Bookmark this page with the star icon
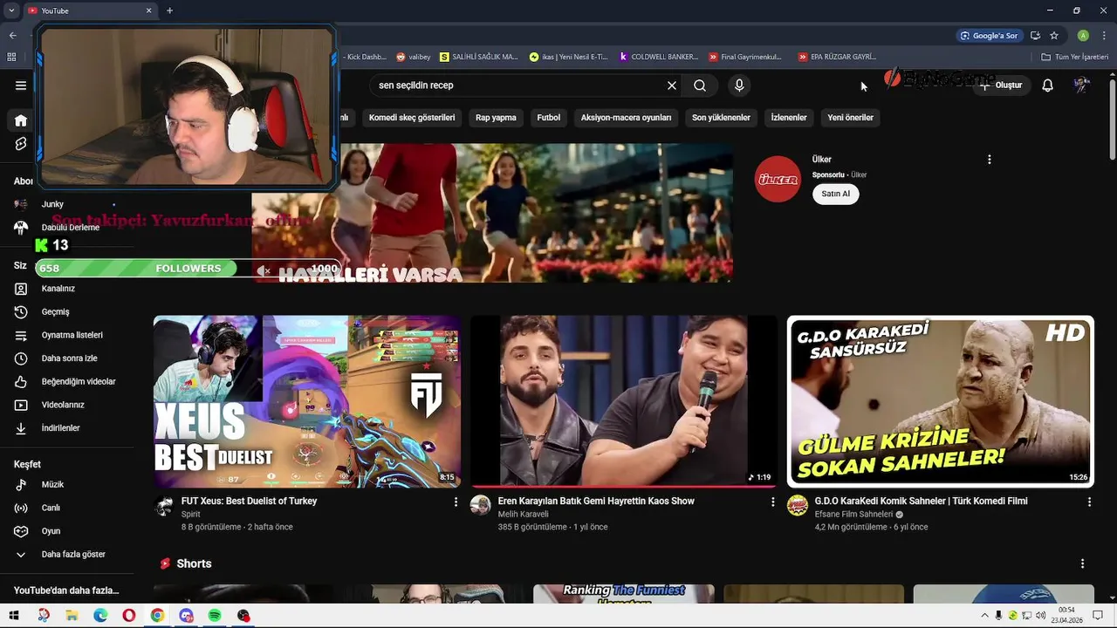Viewport: 1117px width, 628px height. click(x=1054, y=36)
